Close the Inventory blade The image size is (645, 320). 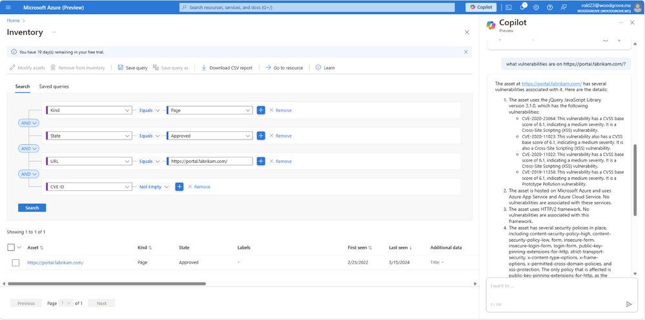466,32
